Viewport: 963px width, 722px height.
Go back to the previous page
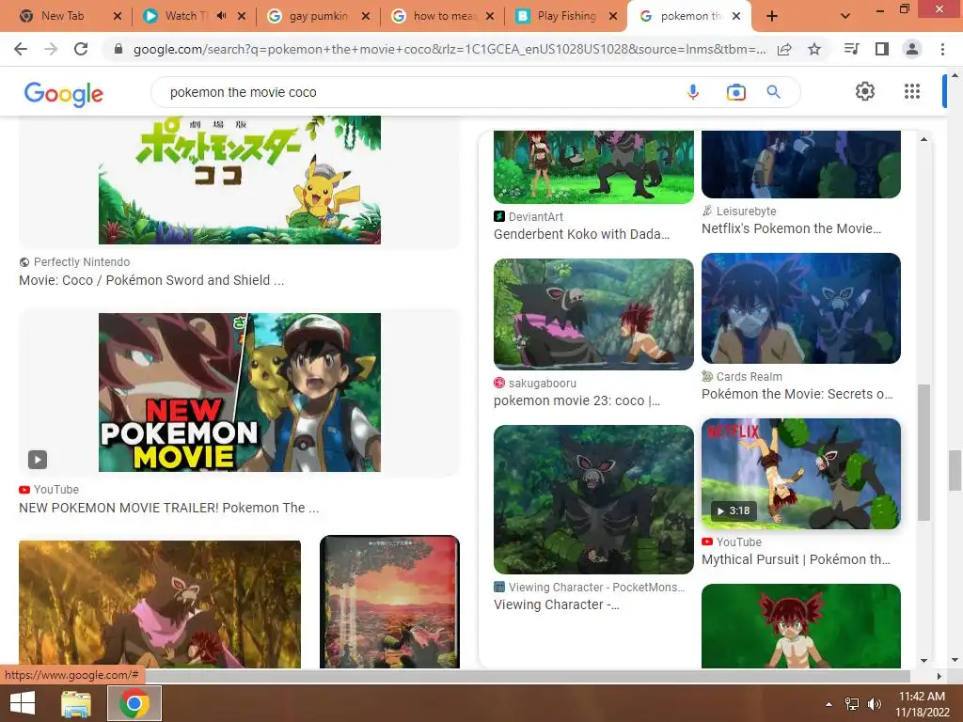[x=21, y=49]
